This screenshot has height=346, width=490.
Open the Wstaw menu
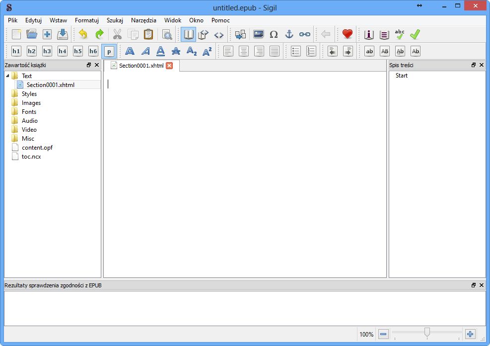(x=58, y=20)
